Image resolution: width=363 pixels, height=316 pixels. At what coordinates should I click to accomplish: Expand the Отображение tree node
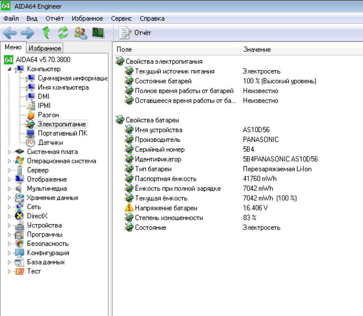pos(9,179)
